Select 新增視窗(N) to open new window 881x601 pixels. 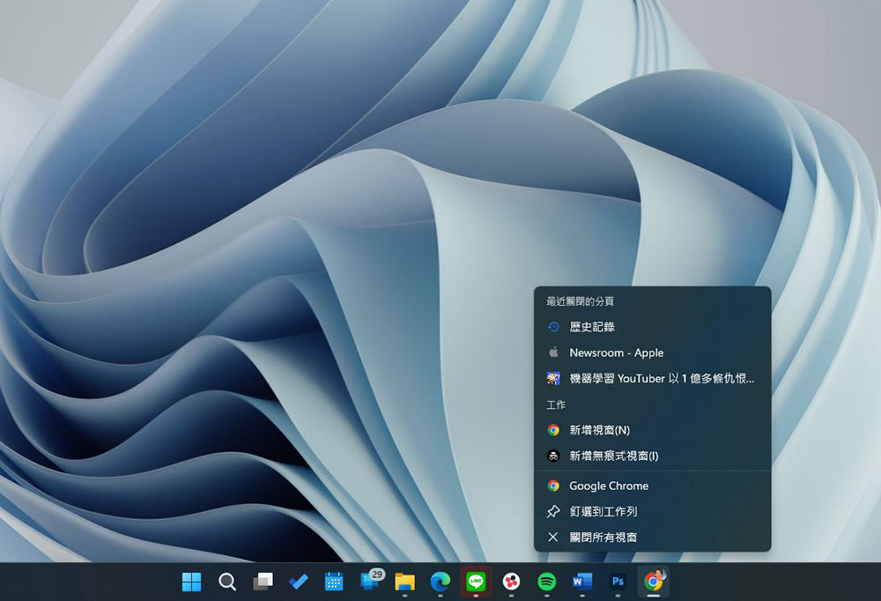coord(599,430)
